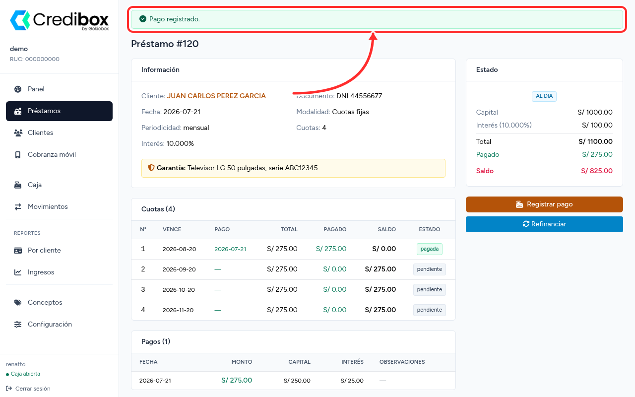Open the Panel menu item
The height and width of the screenshot is (397, 635).
point(59,89)
